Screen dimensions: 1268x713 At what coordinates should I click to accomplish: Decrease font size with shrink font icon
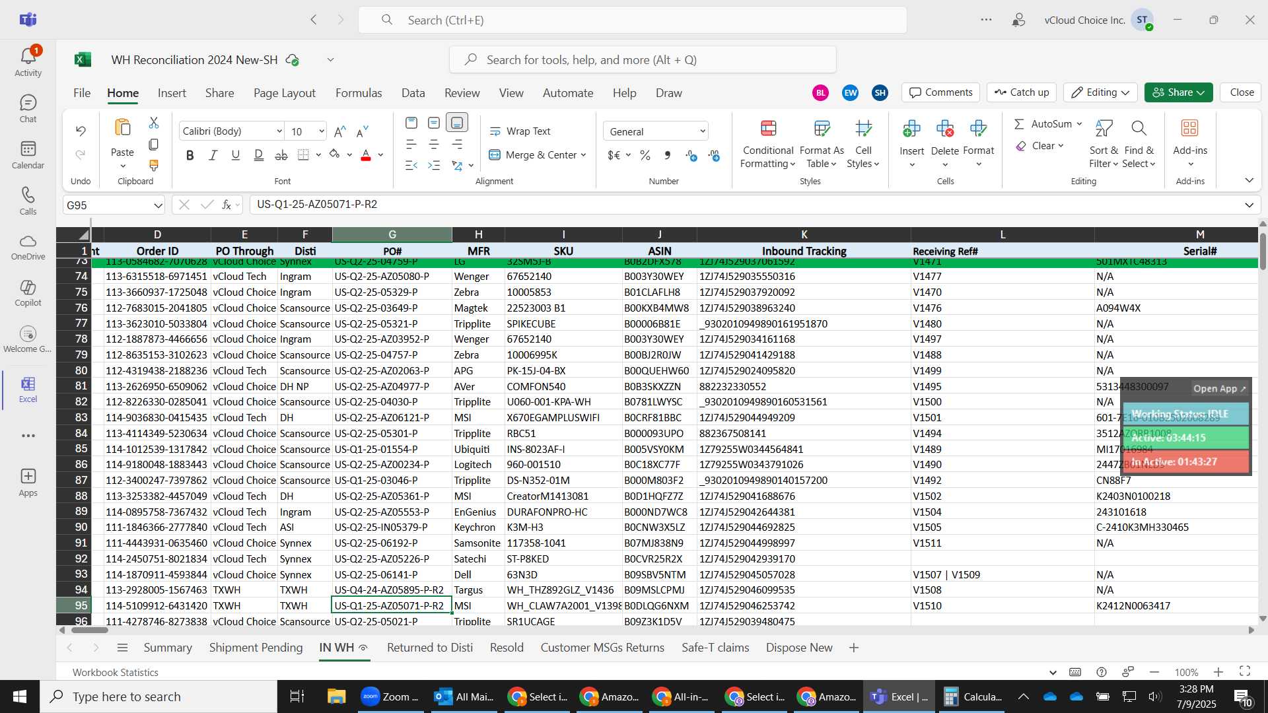click(363, 131)
